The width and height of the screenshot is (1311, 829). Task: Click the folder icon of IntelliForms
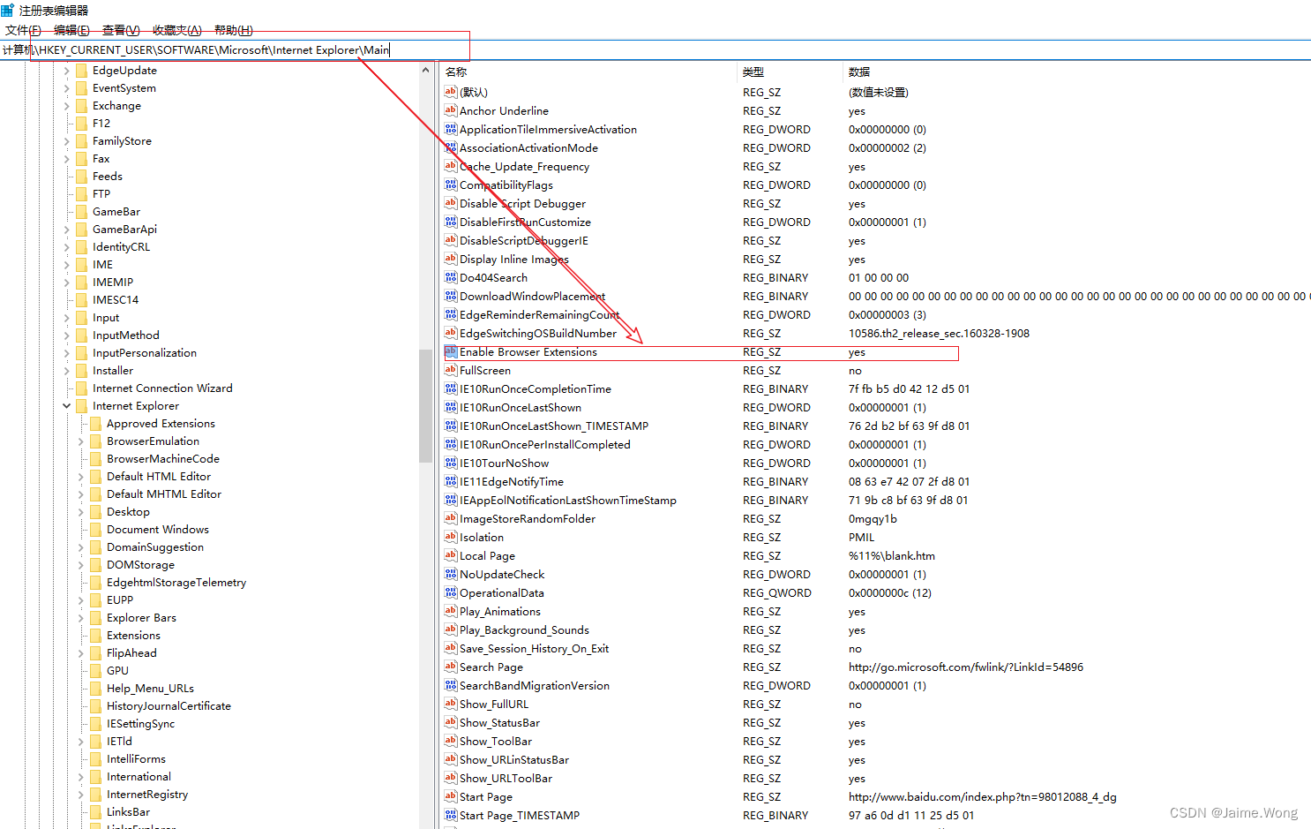(95, 759)
